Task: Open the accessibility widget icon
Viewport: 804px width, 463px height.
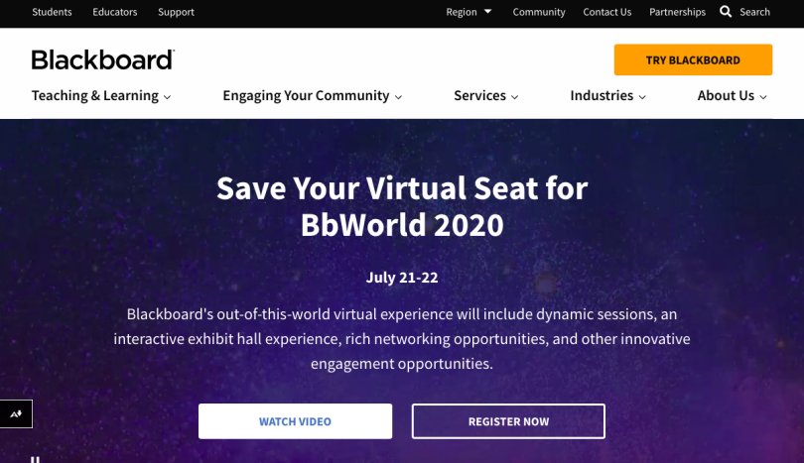Action: tap(16, 413)
